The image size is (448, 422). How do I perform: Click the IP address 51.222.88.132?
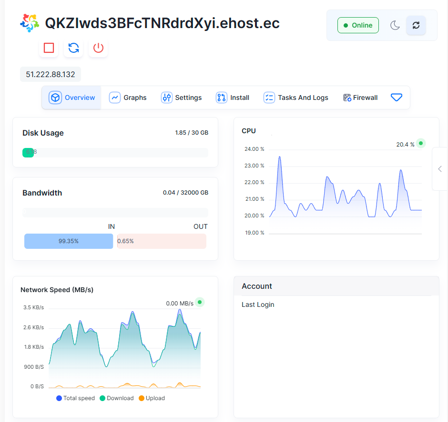(51, 75)
